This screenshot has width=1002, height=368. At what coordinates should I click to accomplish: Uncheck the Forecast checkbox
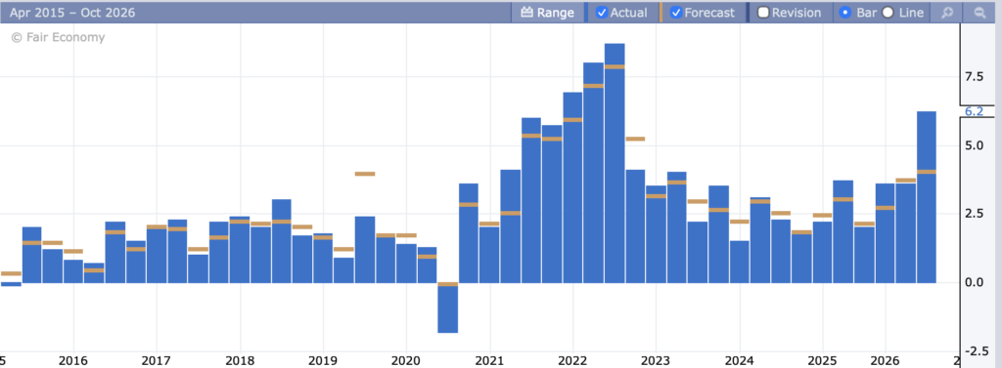pyautogui.click(x=675, y=12)
